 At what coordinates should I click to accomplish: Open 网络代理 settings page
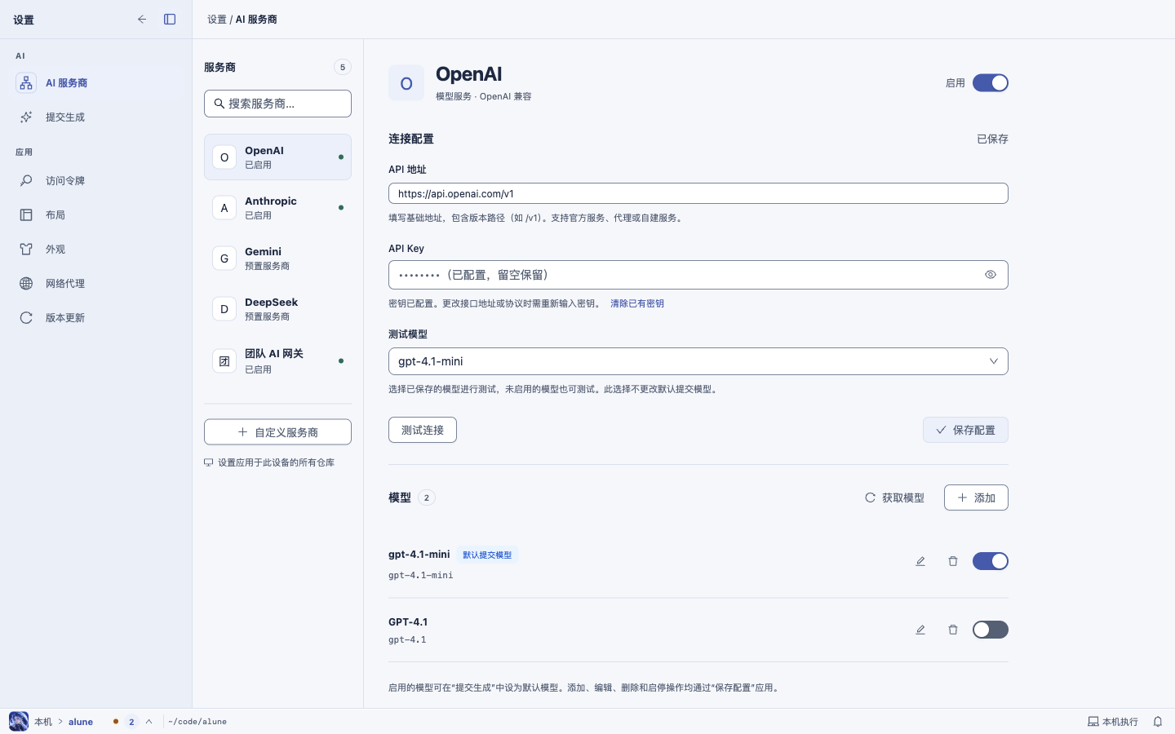tap(95, 284)
